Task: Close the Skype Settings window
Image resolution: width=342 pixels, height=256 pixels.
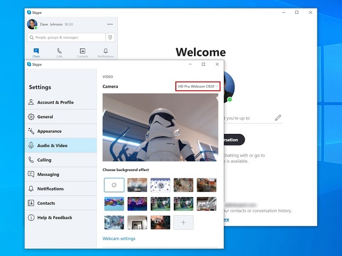Action: click(217, 64)
